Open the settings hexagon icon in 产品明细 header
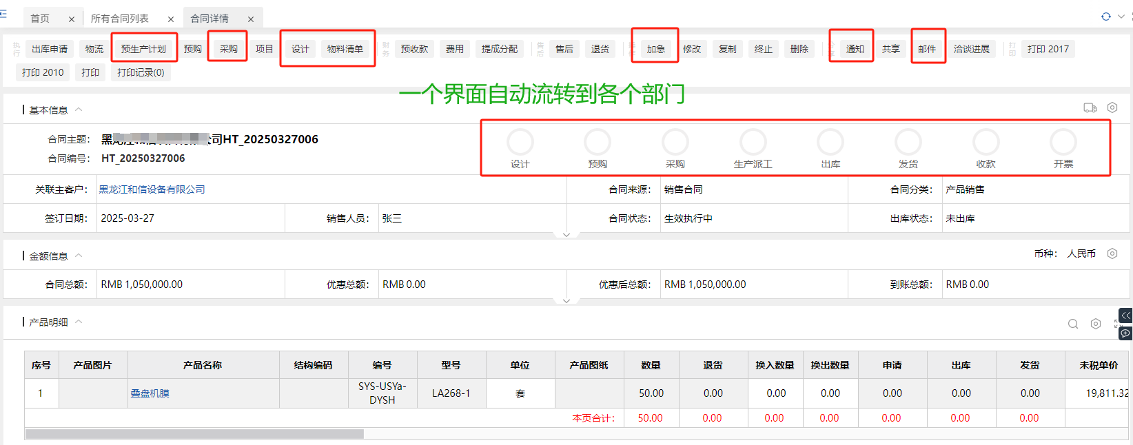The width and height of the screenshot is (1133, 445). point(1096,324)
